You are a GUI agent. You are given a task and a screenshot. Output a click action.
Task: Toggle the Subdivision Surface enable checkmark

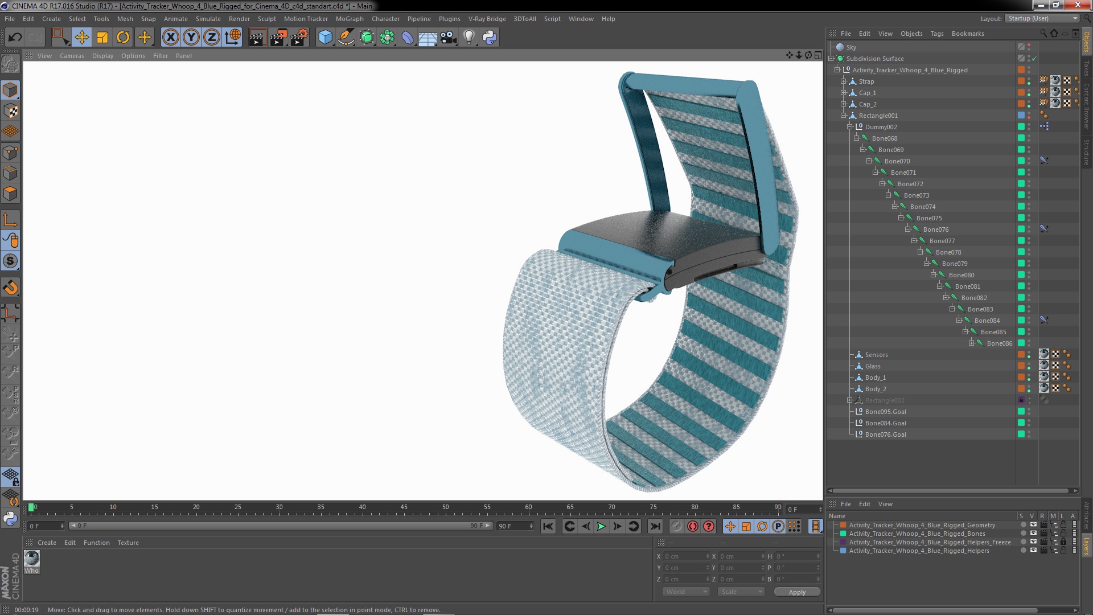point(1034,59)
